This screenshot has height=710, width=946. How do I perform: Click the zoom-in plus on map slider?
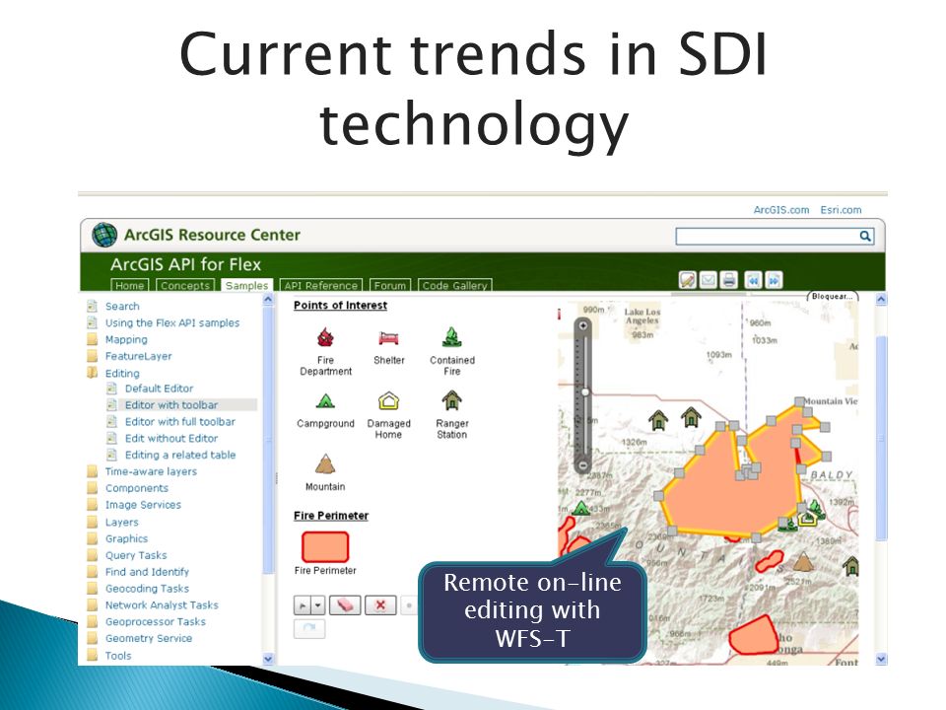point(583,325)
